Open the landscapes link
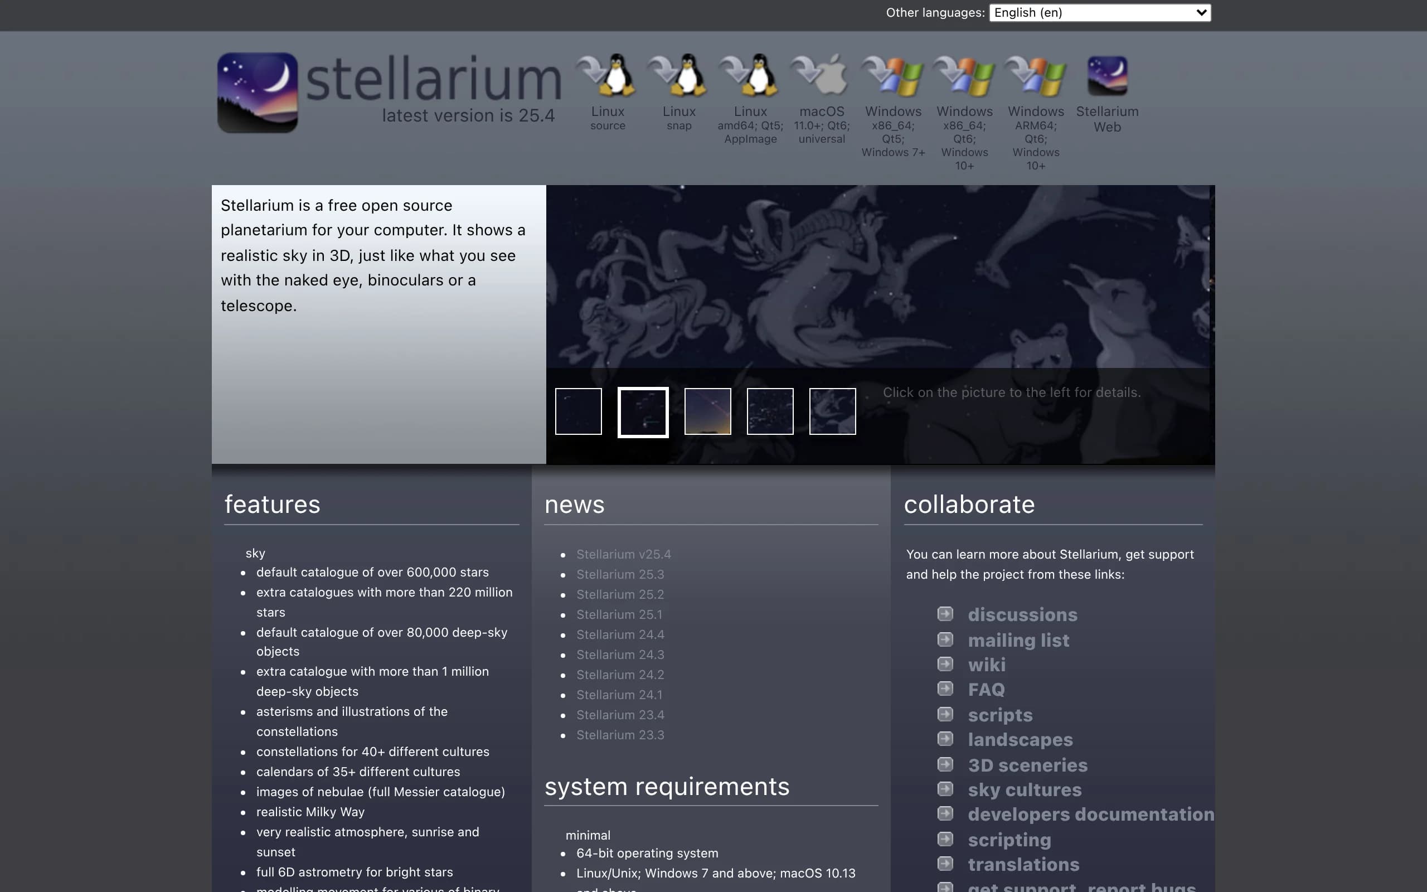 click(x=1020, y=740)
